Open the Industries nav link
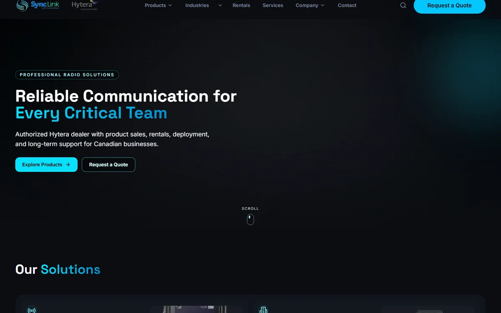Screen dimensions: 501x313 coord(197,5)
